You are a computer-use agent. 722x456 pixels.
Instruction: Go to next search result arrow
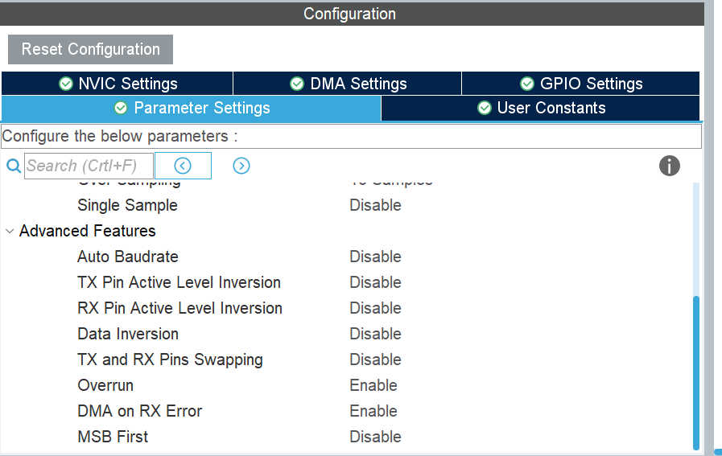tap(241, 166)
